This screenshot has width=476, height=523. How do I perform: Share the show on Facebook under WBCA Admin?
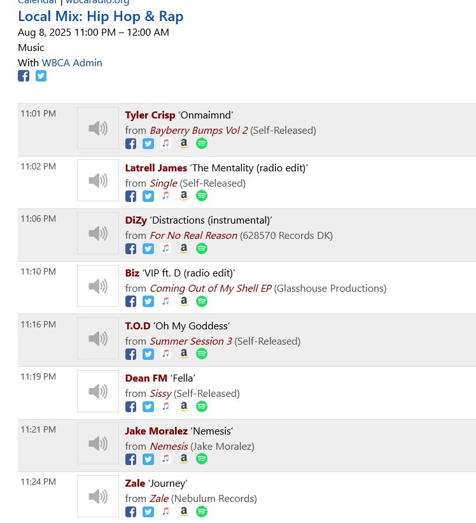point(24,76)
